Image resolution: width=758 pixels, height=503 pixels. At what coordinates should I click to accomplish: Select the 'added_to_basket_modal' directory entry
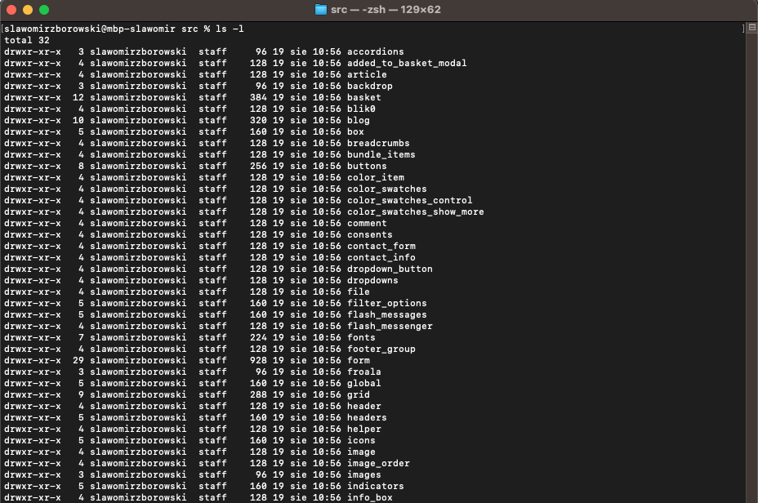coord(407,63)
